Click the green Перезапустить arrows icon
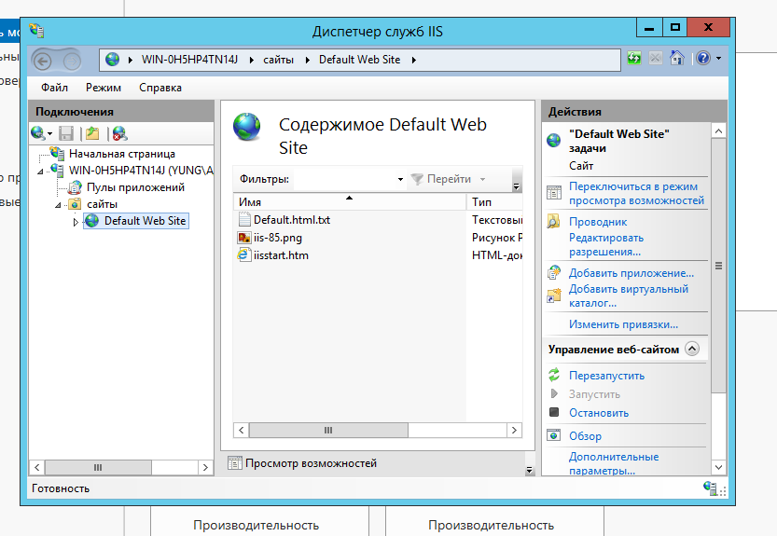The image size is (777, 536). (x=554, y=375)
